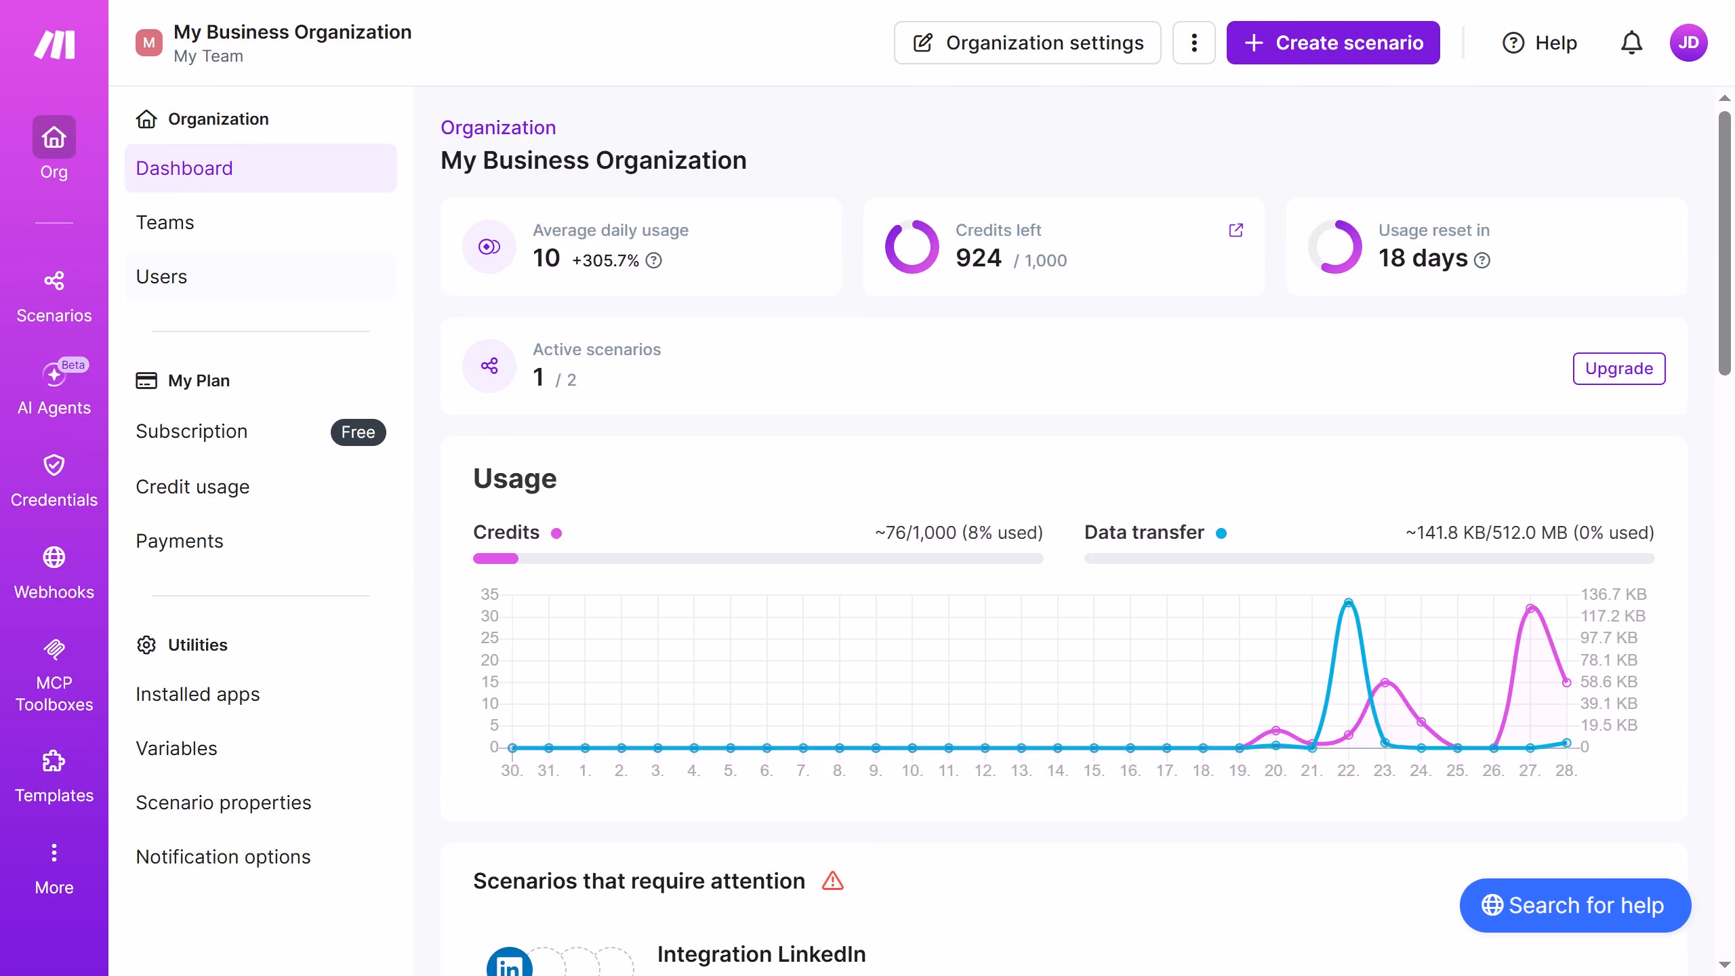Click the Create scenario button
This screenshot has height=976, width=1735.
[1333, 43]
